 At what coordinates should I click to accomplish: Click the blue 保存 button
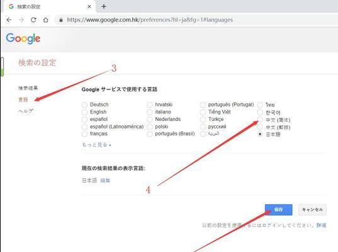click(x=278, y=210)
